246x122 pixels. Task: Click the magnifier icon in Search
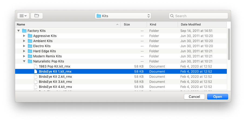click(x=172, y=16)
